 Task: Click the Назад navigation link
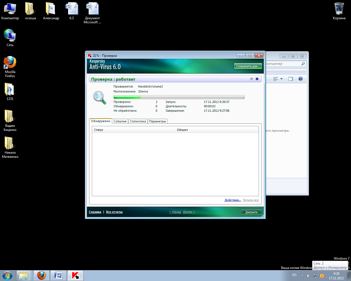click(x=175, y=212)
